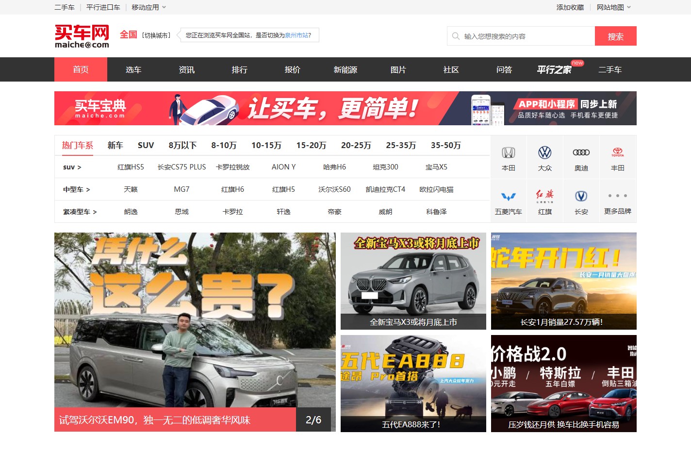
Task: Open 排行 in navigation bar
Action: 239,69
